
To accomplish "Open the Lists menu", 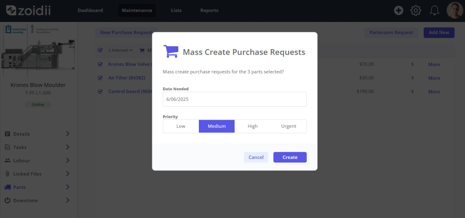I will 176,10.
